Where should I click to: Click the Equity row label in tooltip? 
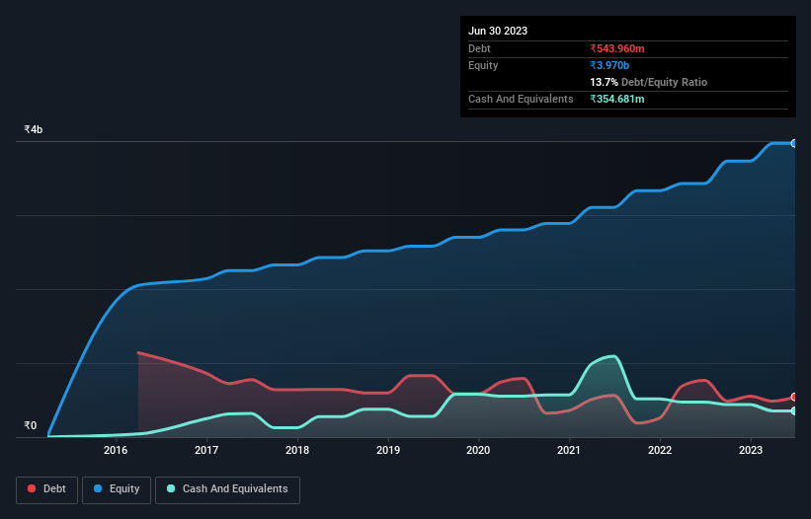(483, 65)
